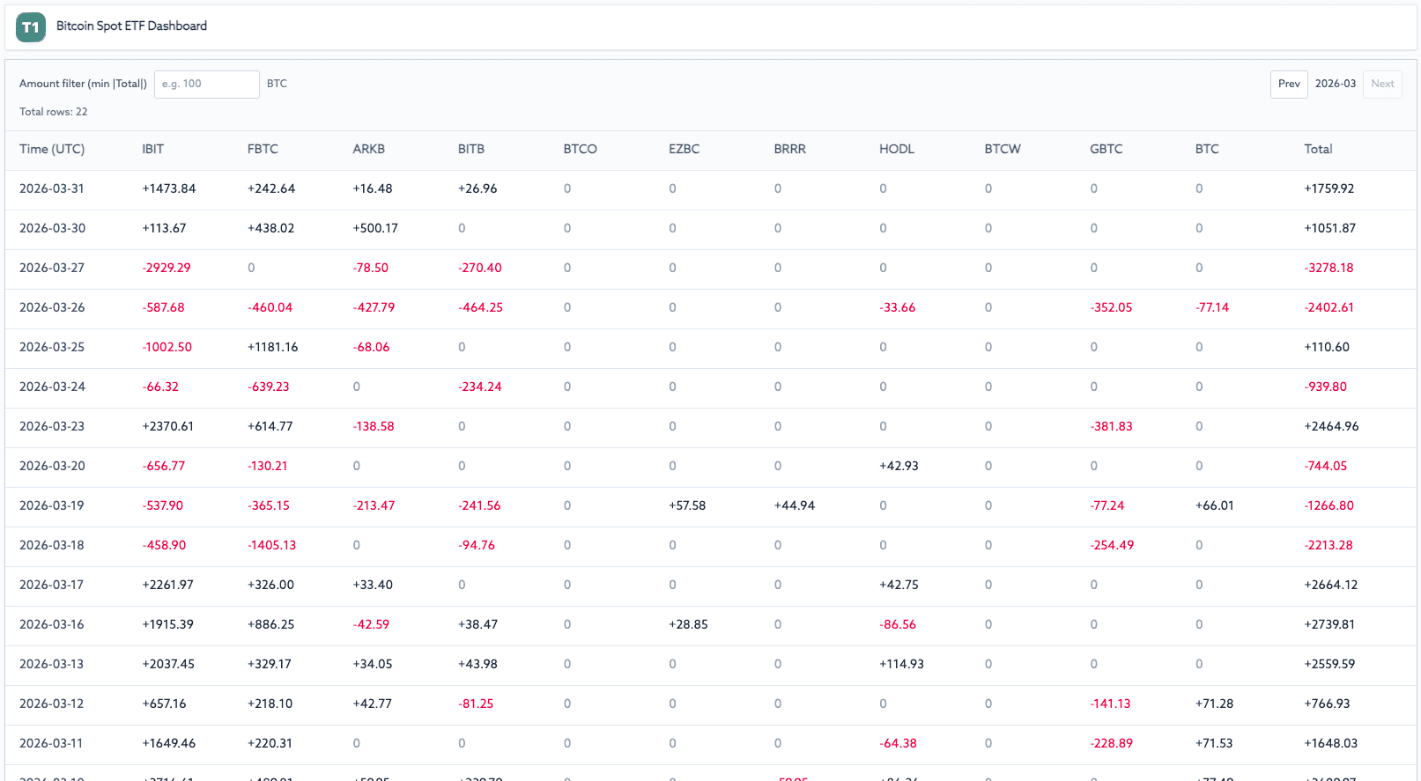Viewport: 1421px width, 781px height.
Task: Select the FBTC column header
Action: 263,150
